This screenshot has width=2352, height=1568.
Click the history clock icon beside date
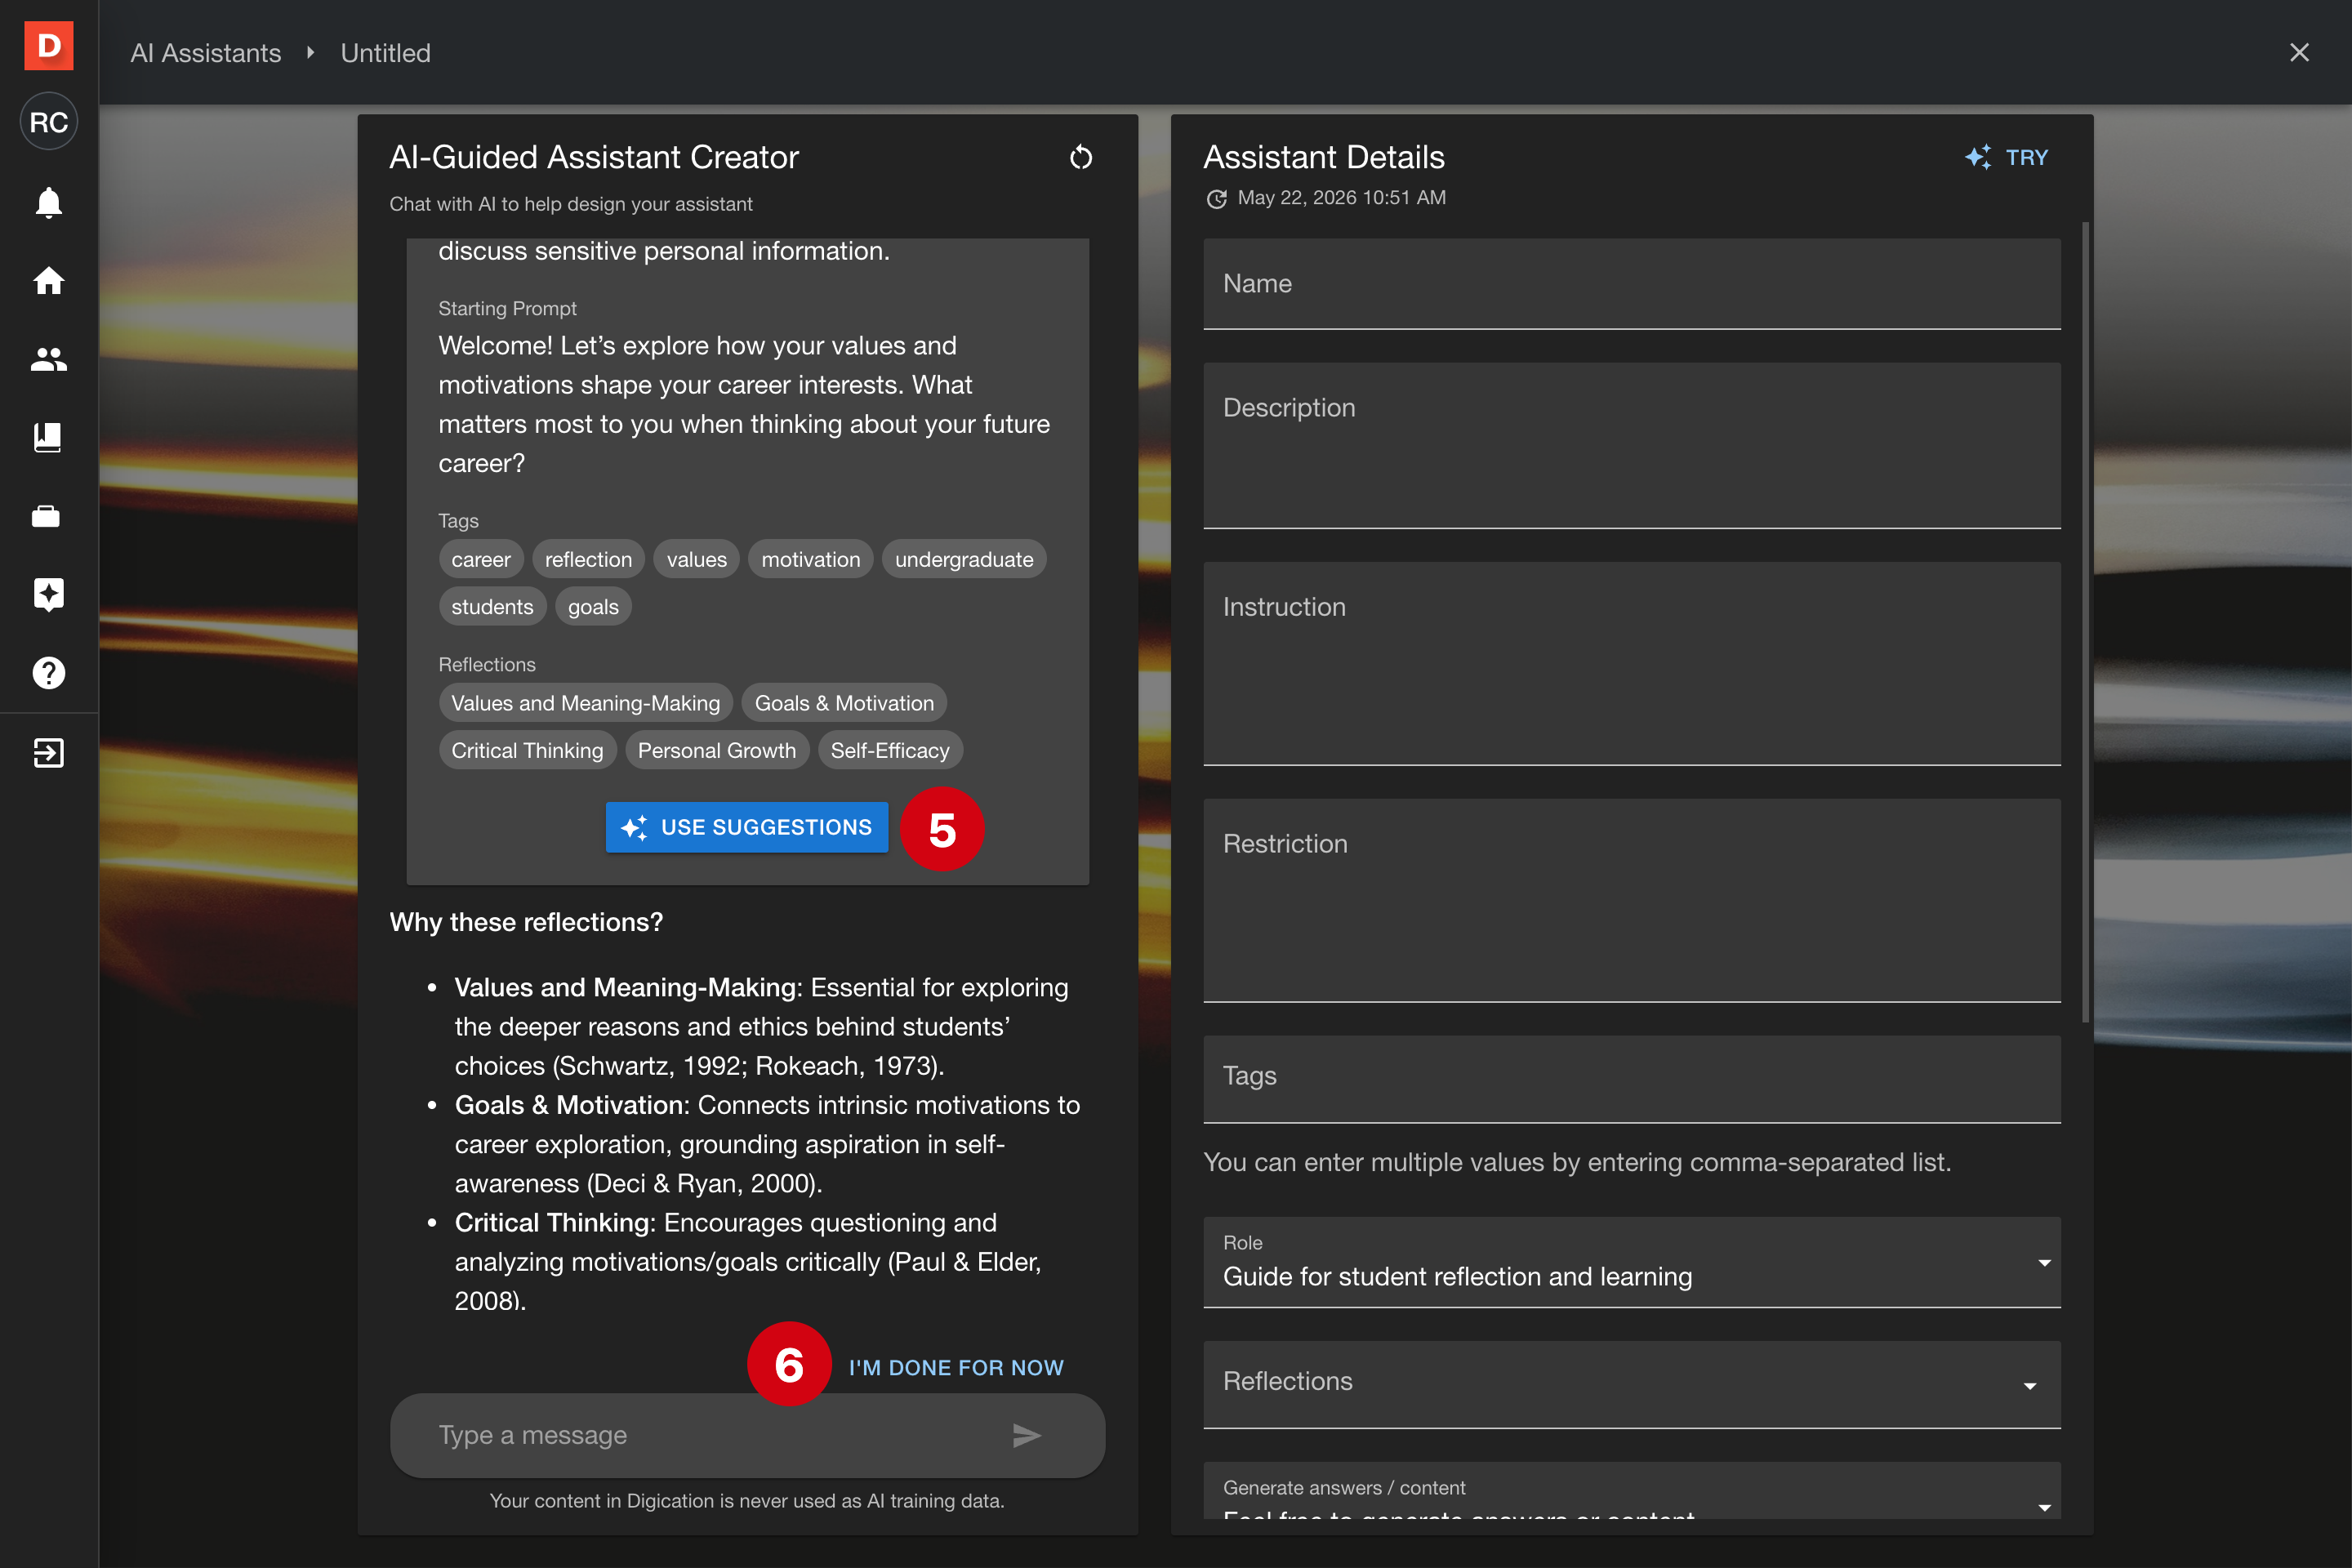tap(1216, 199)
